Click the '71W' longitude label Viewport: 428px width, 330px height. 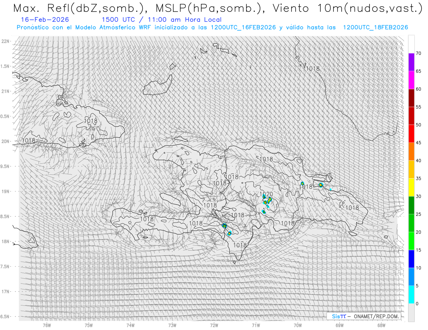(256, 325)
